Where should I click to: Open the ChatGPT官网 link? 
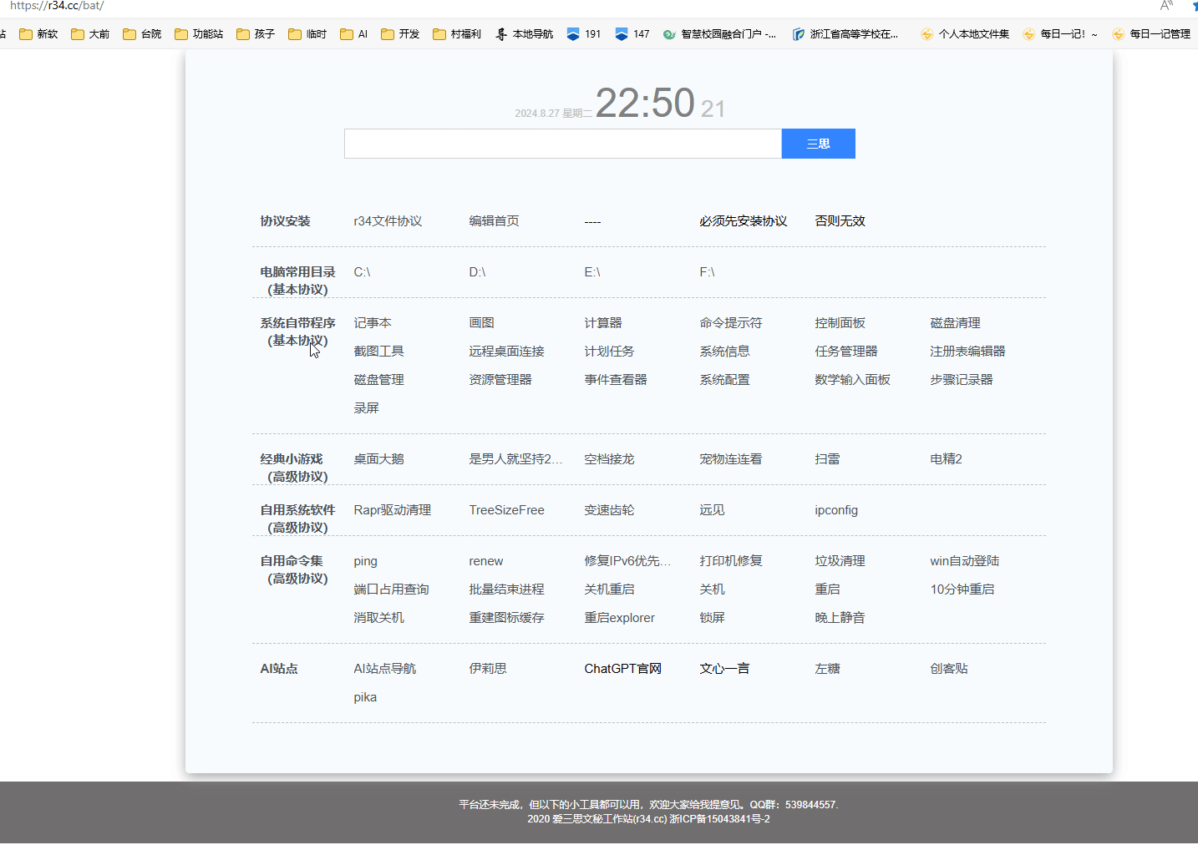coord(622,669)
